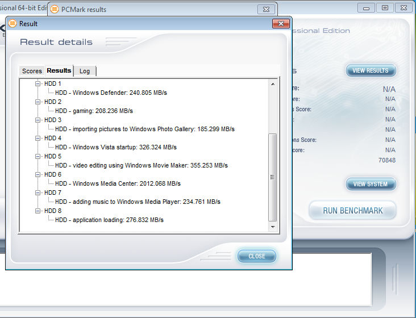The image size is (416, 318).
Task: Click the scroll down arrow in results list
Action: 273,227
